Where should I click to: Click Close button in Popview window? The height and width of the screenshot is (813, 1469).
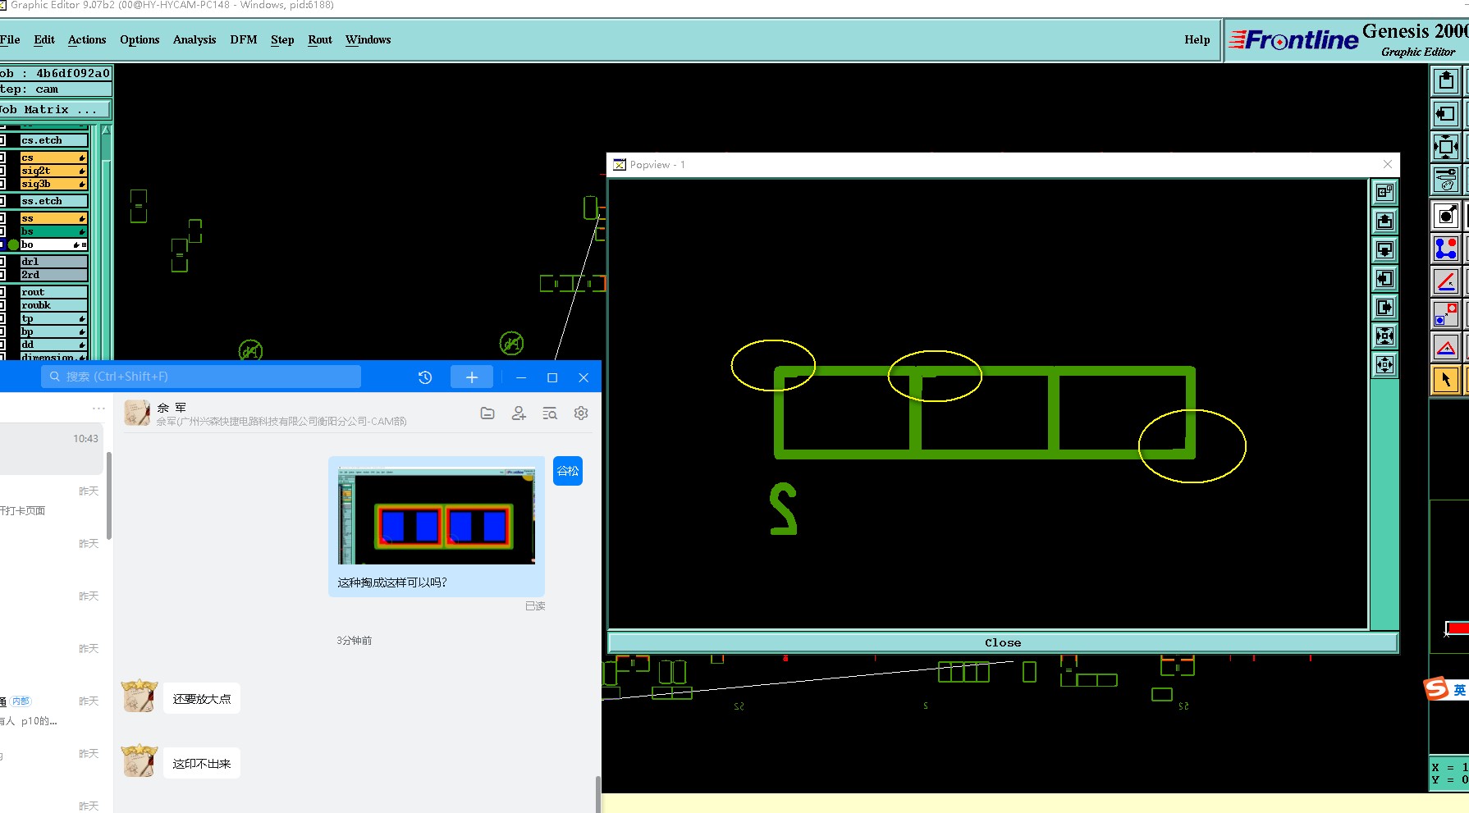(x=1003, y=642)
